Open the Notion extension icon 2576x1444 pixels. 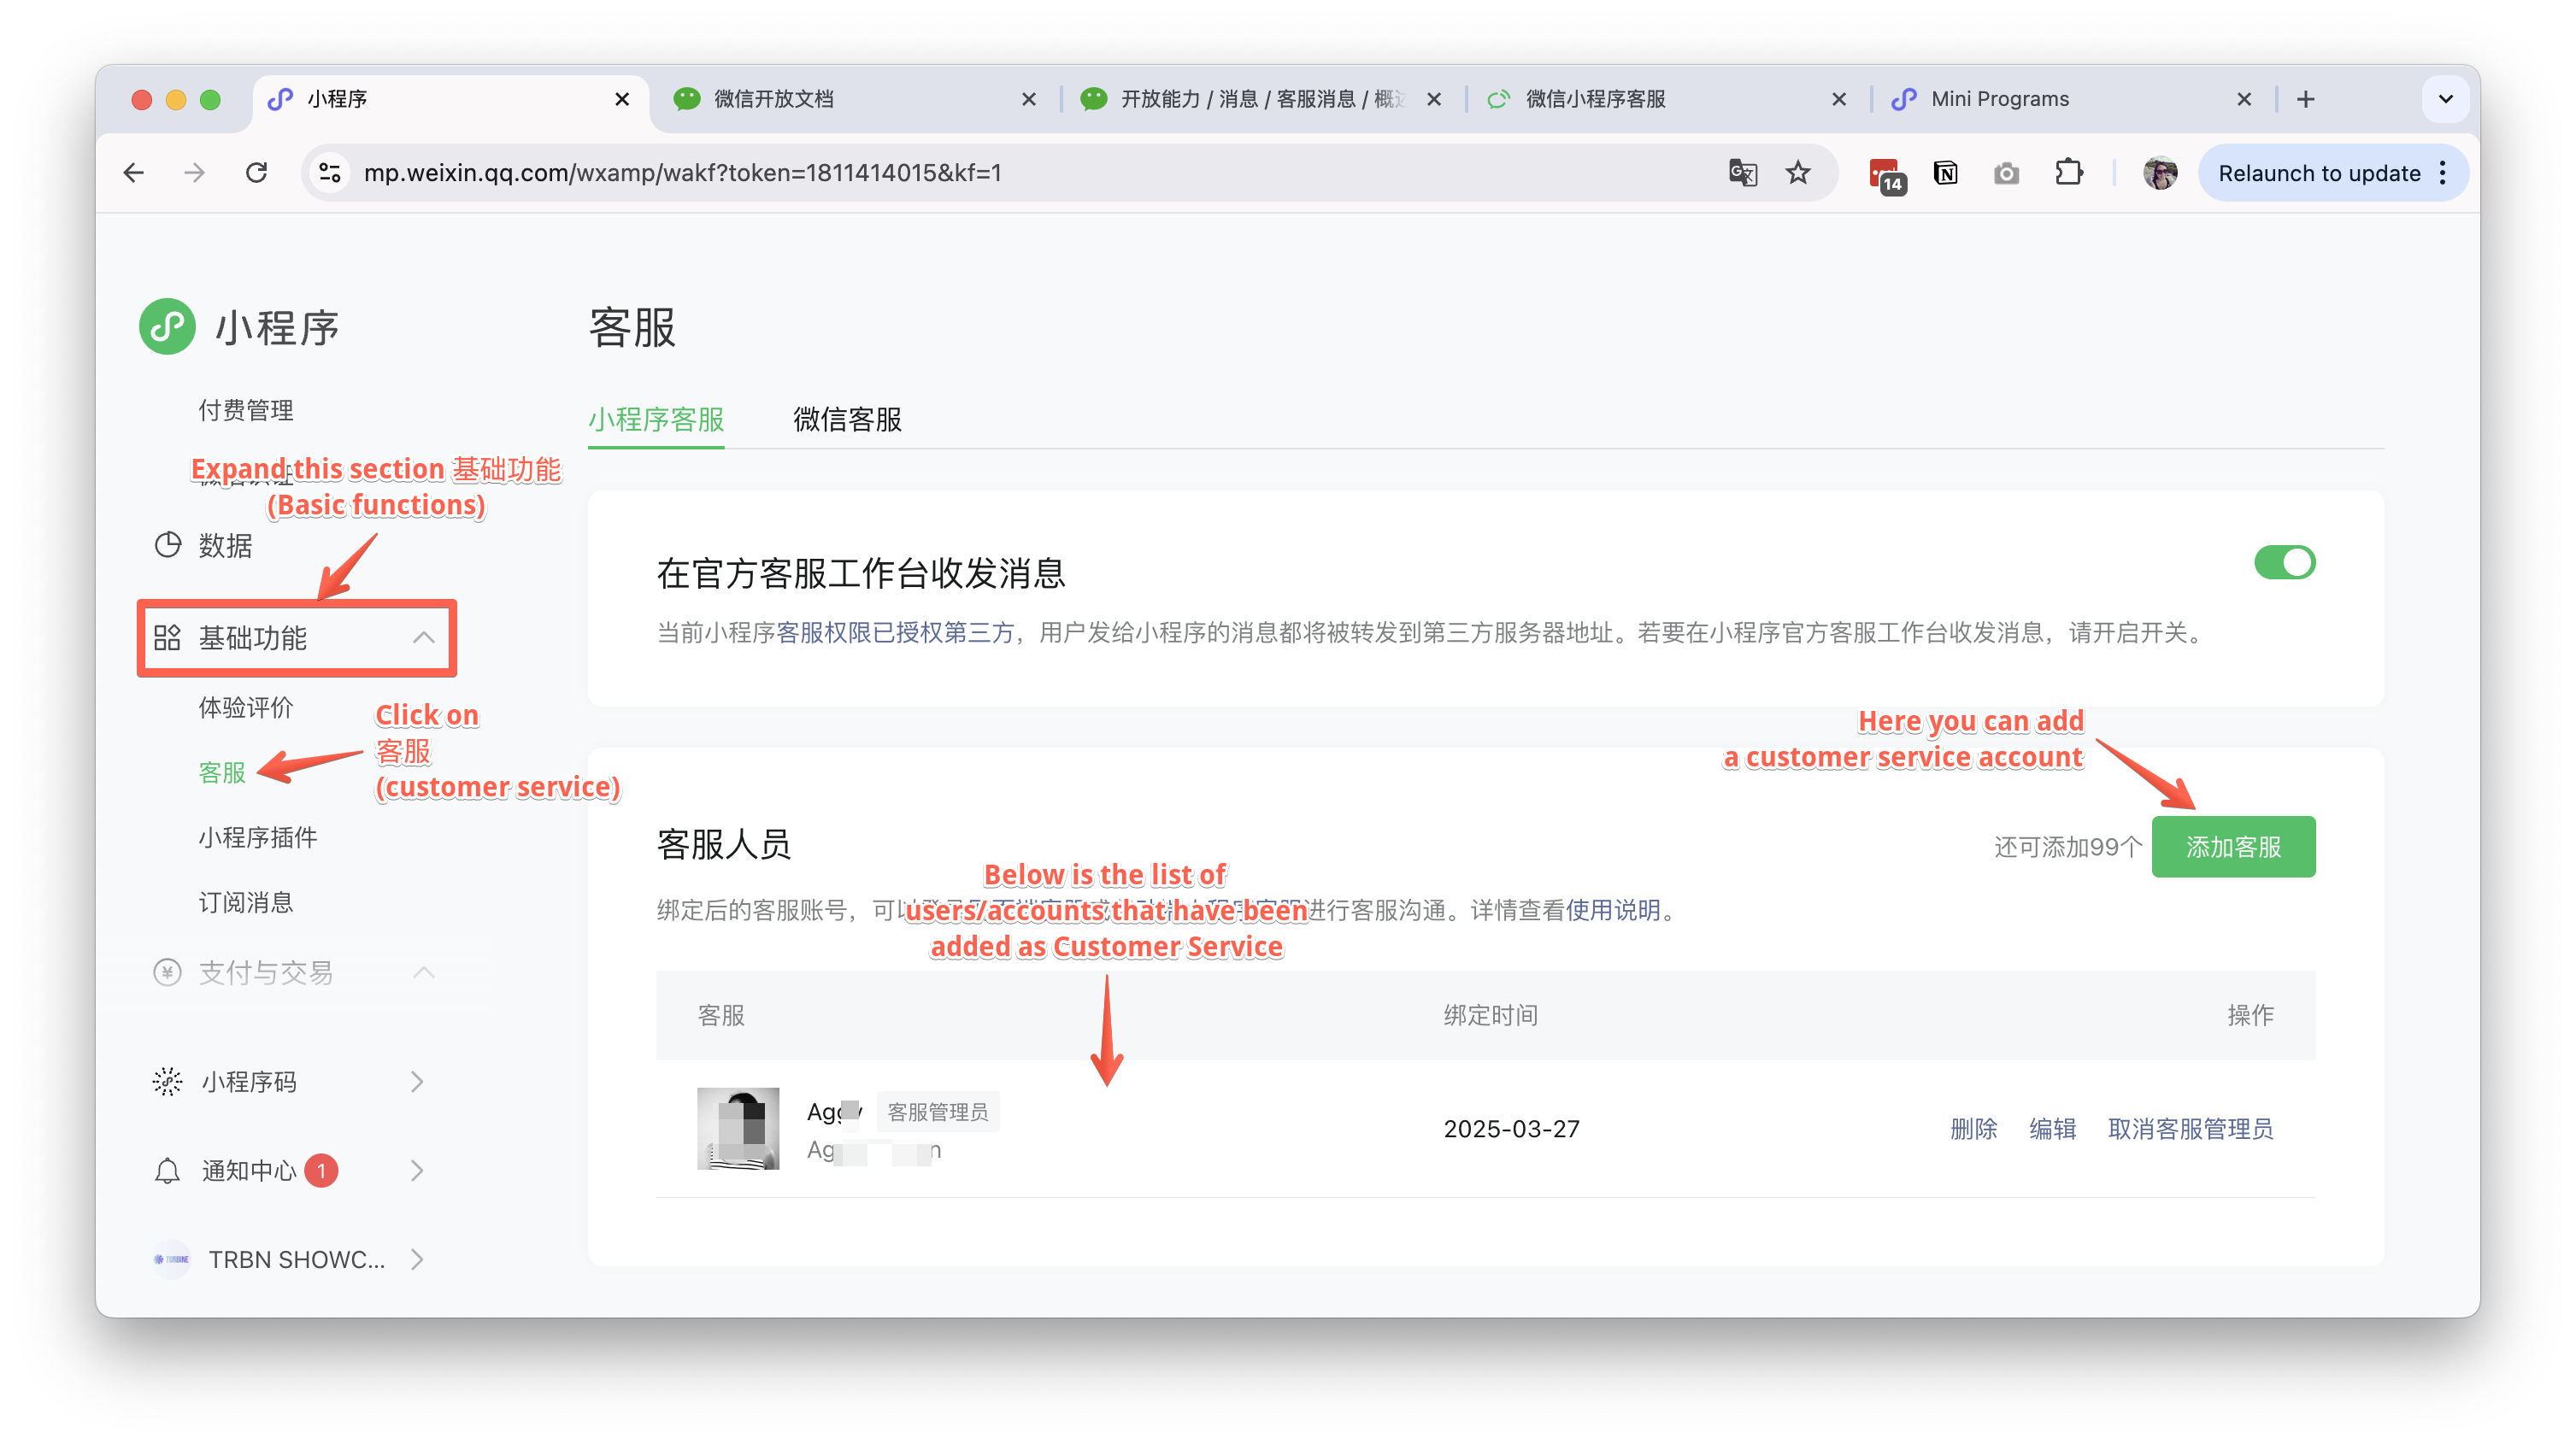pos(1945,173)
